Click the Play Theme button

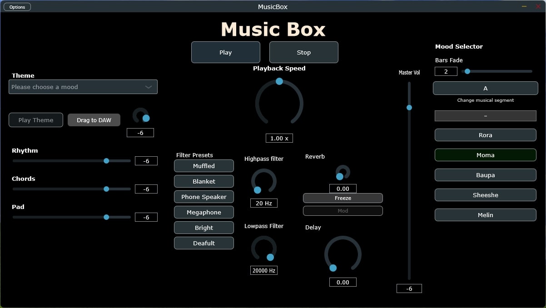click(x=35, y=120)
